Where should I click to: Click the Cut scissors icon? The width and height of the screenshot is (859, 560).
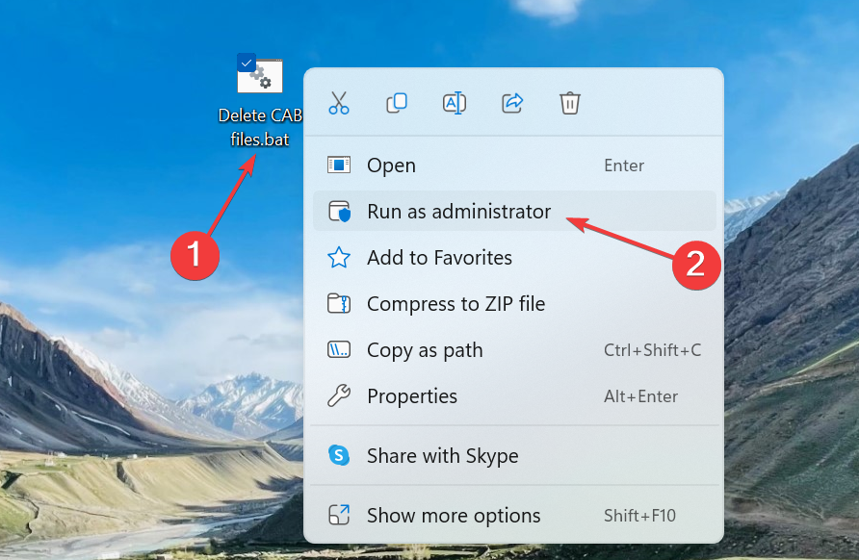[339, 103]
